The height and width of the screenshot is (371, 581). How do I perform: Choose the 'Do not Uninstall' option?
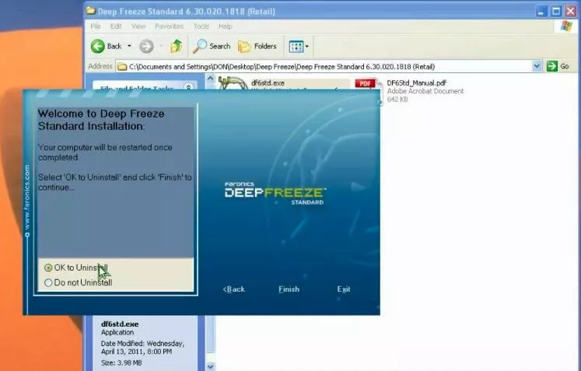[x=48, y=282]
